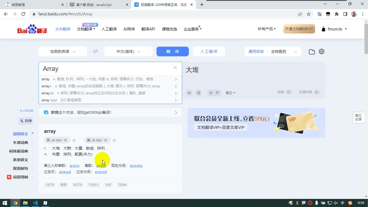This screenshot has width=368, height=207.
Task: Open File Explorer from taskbar
Action: point(25,203)
